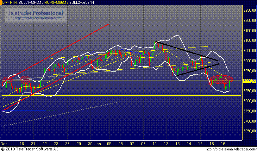Click the 13 date label on time axis
257x152 pixels.
(178, 144)
